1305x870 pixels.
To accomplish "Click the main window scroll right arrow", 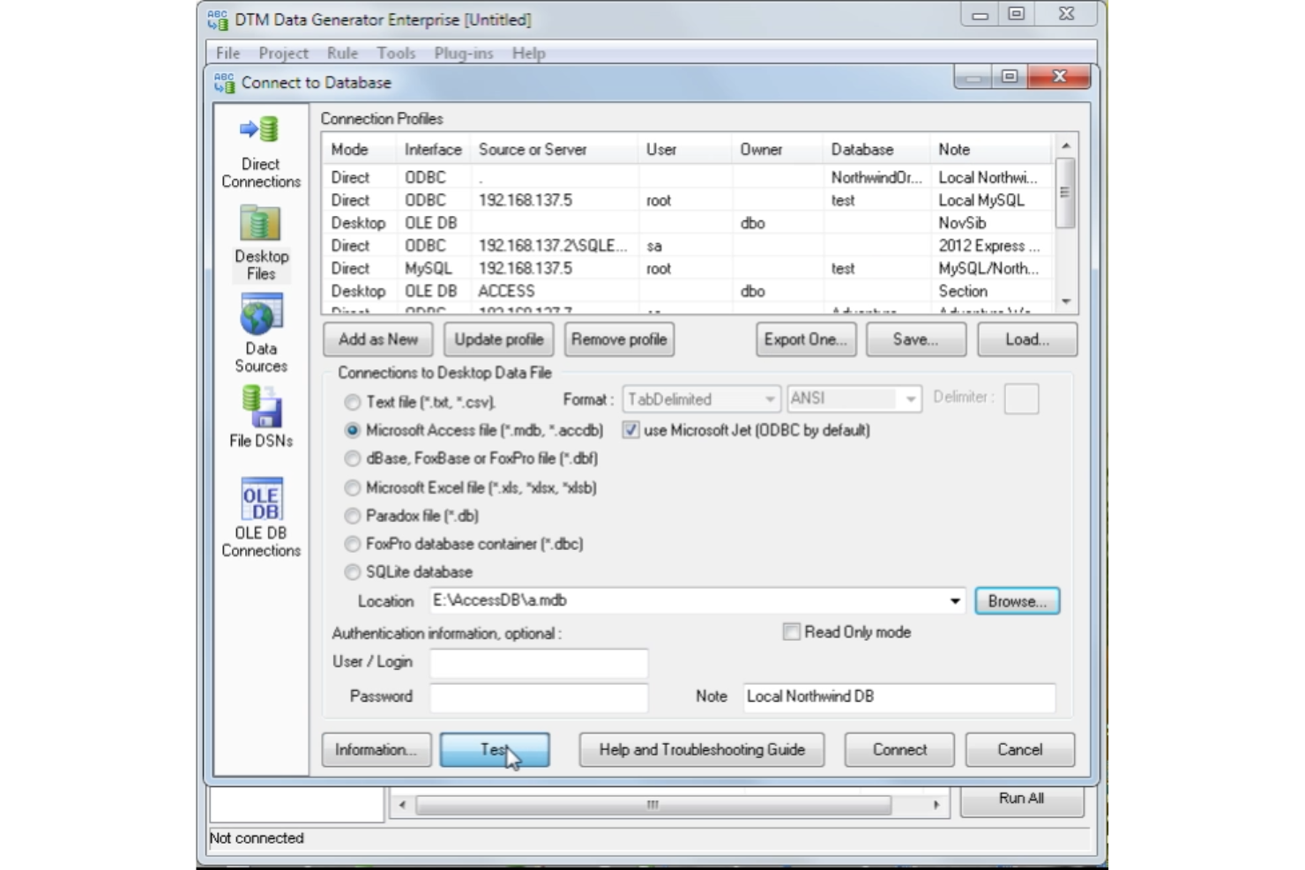I will 936,805.
